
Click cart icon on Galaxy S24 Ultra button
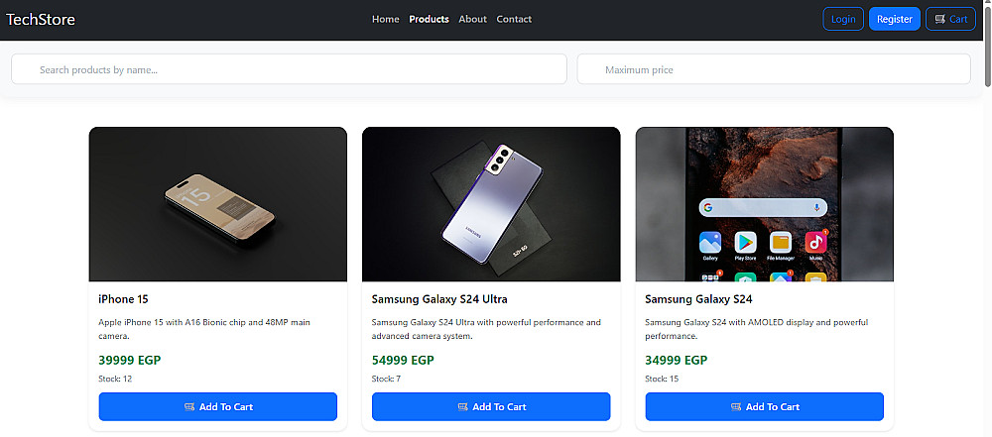click(462, 406)
